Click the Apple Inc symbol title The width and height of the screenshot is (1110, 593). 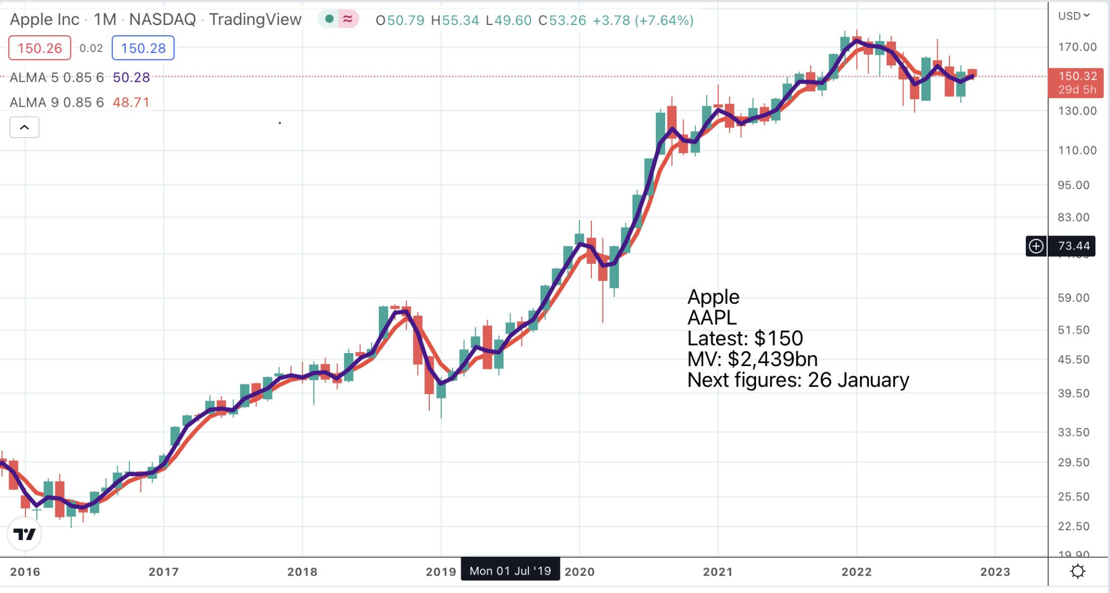click(x=44, y=19)
